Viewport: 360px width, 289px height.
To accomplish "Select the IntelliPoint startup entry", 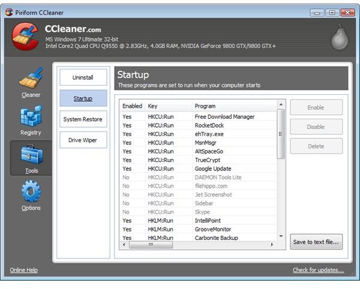I will pyautogui.click(x=198, y=221).
